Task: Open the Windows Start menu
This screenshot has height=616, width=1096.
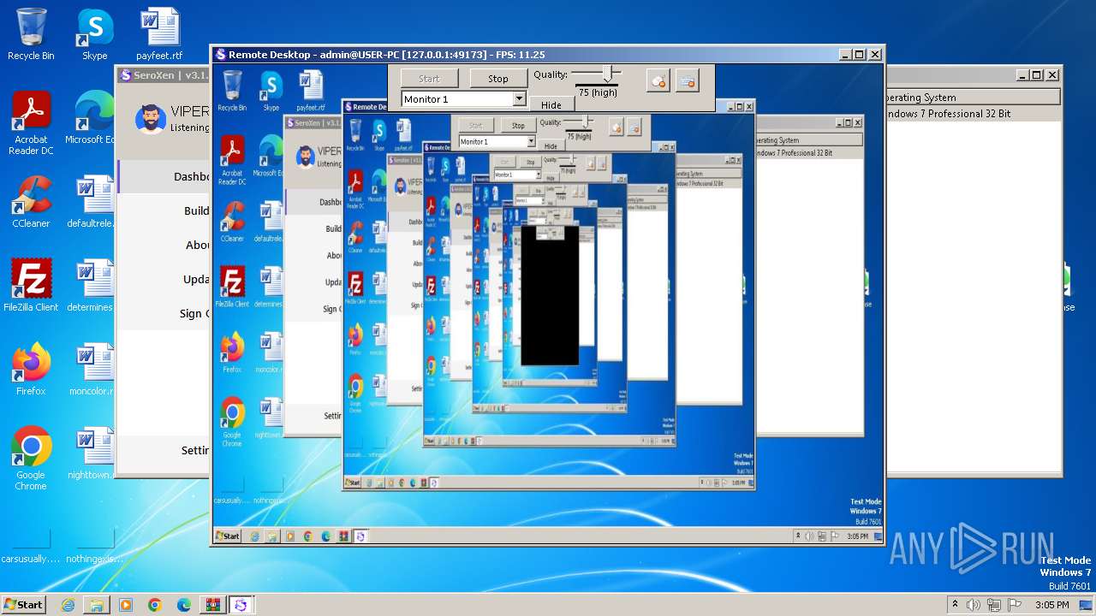Action: [23, 604]
